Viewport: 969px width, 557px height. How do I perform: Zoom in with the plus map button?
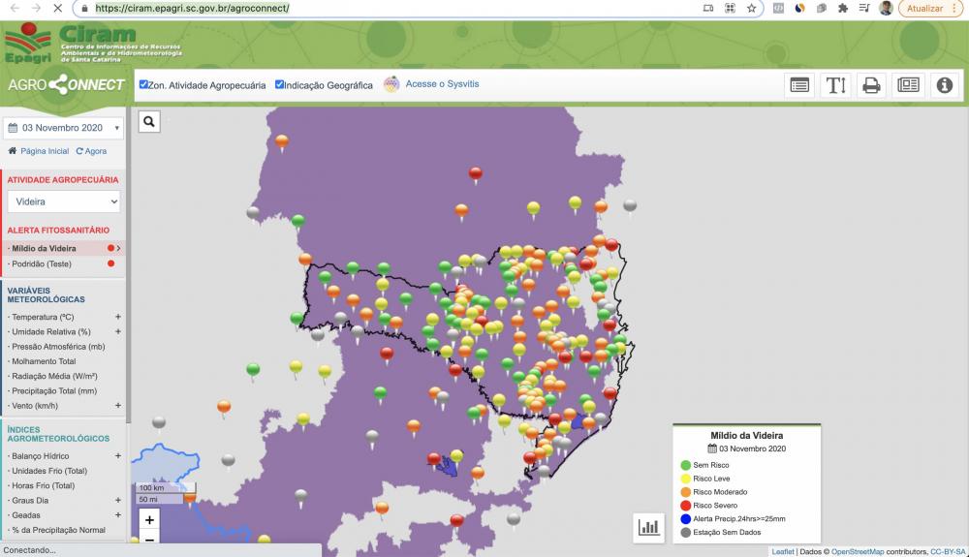point(149,520)
